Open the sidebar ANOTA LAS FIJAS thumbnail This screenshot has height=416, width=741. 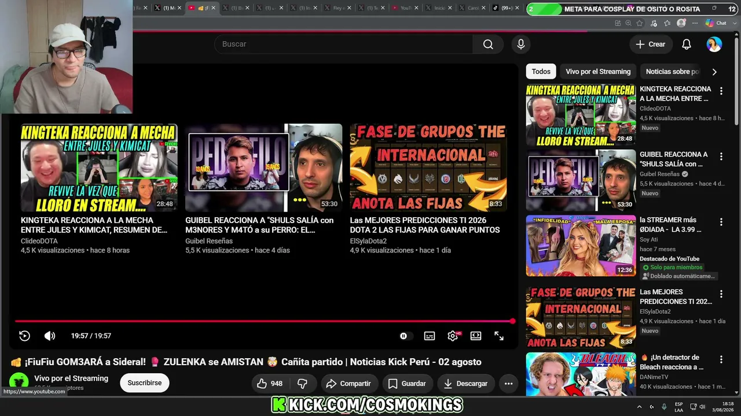[581, 318]
